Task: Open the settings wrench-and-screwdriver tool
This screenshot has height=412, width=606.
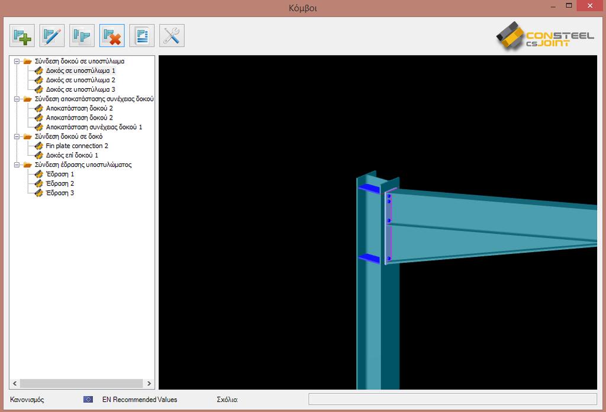Action: [x=172, y=36]
